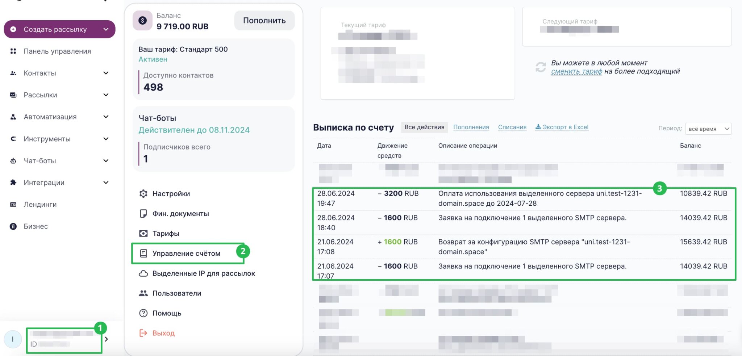Click the Фин. документы document icon

point(143,214)
